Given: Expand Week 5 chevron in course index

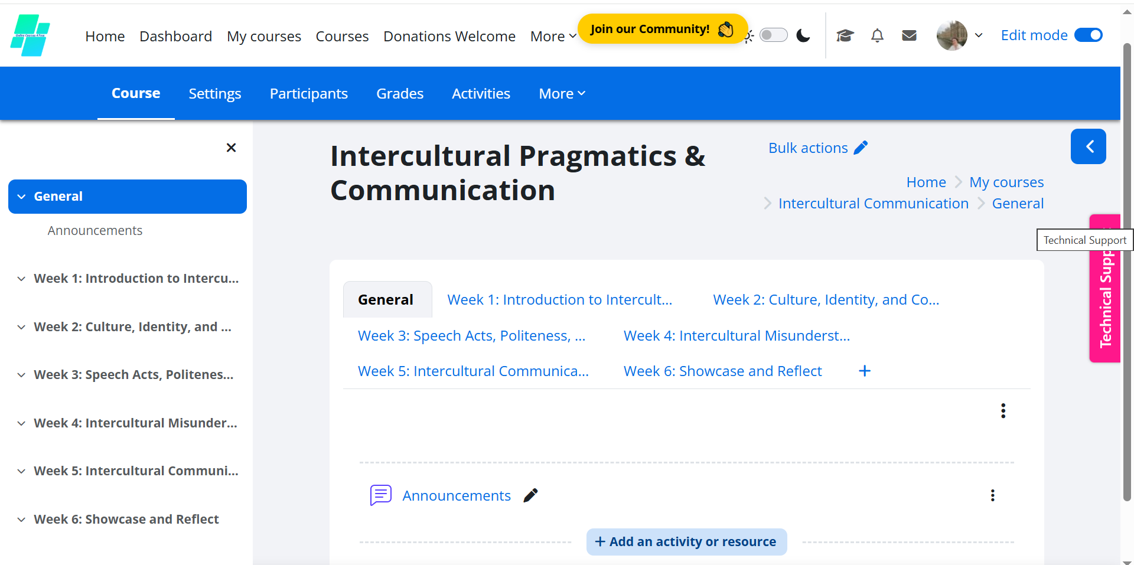Looking at the screenshot, I should pyautogui.click(x=21, y=471).
